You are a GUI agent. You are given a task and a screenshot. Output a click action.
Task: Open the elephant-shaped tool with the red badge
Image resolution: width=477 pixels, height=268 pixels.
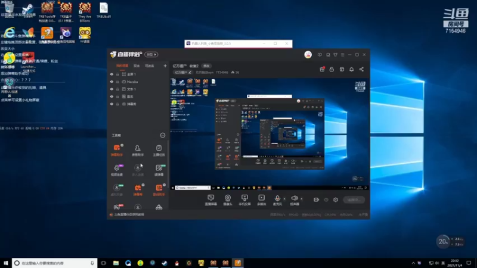click(x=117, y=207)
